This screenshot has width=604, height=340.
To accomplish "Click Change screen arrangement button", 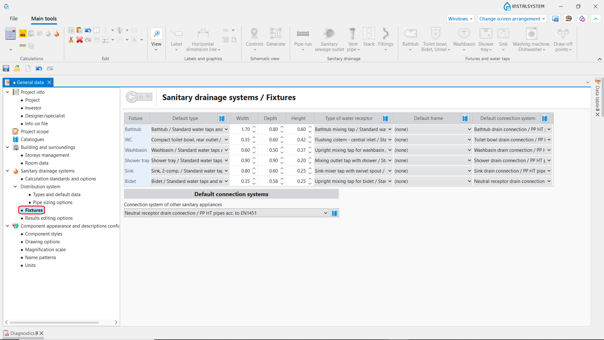I will pos(512,19).
